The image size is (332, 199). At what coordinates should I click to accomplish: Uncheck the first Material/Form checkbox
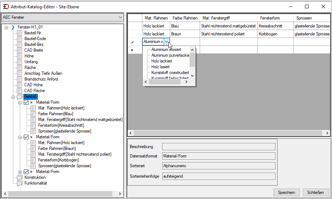click(x=26, y=103)
